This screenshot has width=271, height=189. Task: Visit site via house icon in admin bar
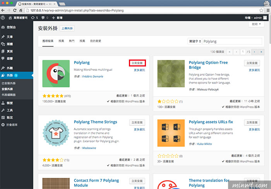[x=10, y=18]
